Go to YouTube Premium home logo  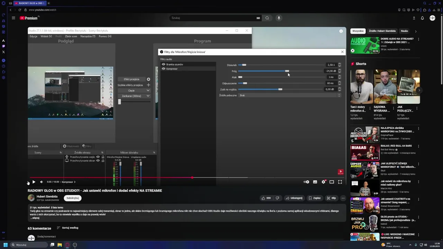(29, 18)
